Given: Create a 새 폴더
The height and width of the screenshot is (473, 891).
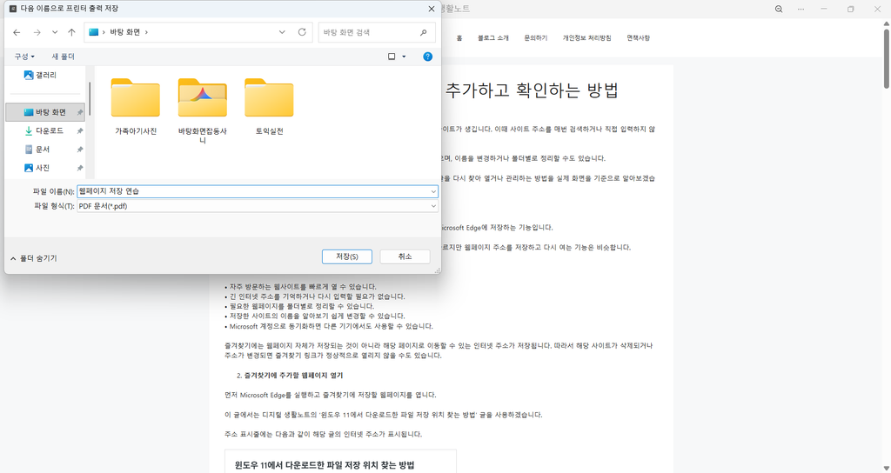Looking at the screenshot, I should [63, 57].
